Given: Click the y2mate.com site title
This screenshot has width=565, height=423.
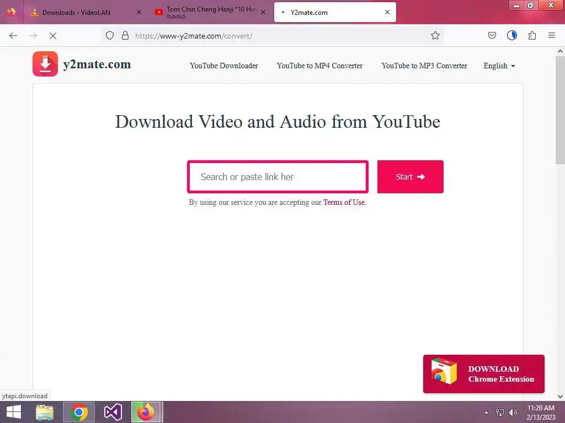Looking at the screenshot, I should 97,64.
